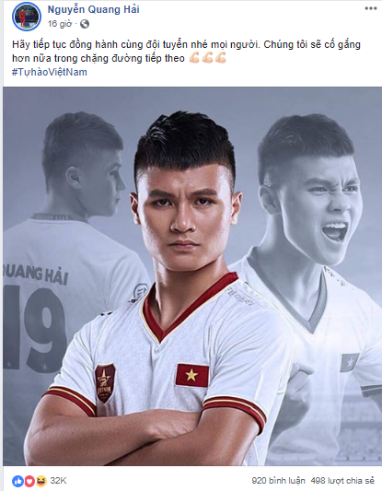Screen dimensions: 382x491
Task: Click the Nguyễn Quang Hải profile name
Action: 93,9
